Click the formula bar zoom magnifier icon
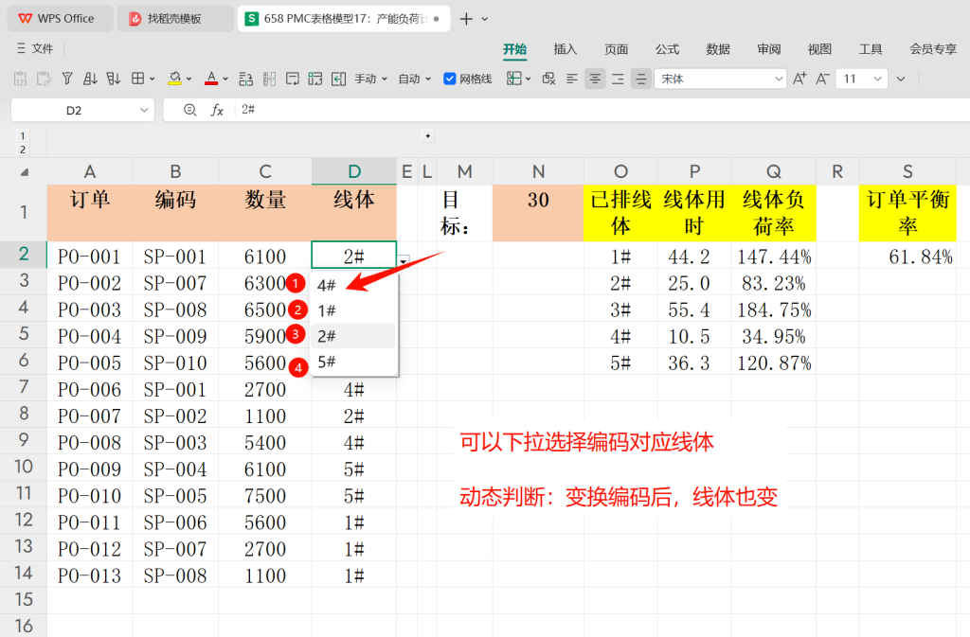970x637 pixels. (189, 110)
